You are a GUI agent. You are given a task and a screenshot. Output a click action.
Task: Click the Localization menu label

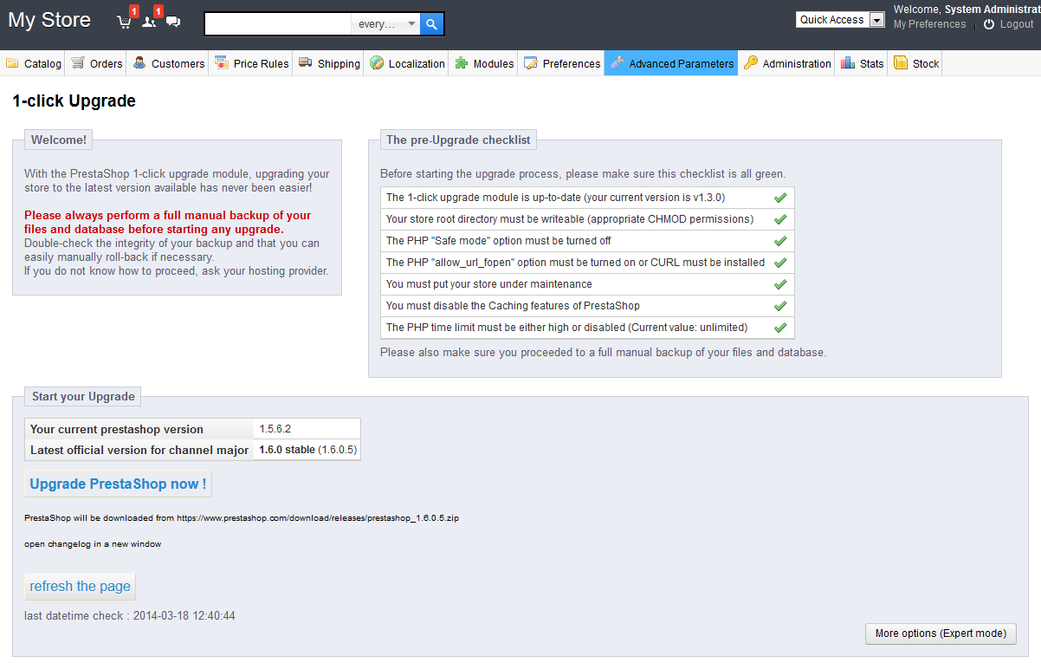pyautogui.click(x=417, y=63)
